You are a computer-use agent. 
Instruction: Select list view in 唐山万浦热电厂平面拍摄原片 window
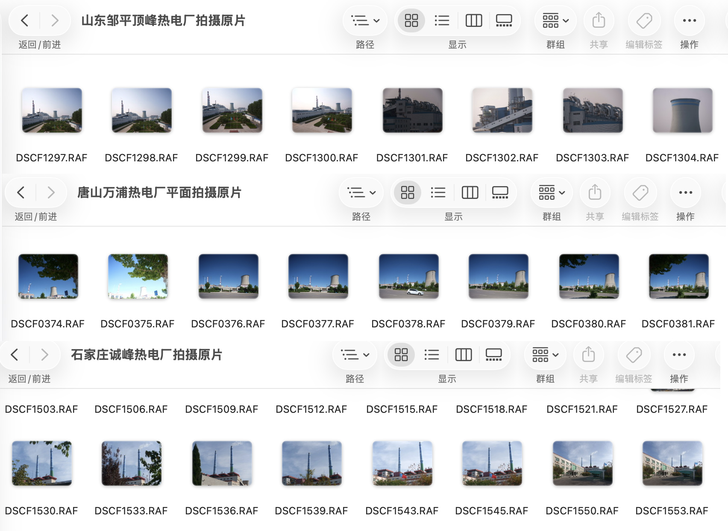pyautogui.click(x=438, y=193)
